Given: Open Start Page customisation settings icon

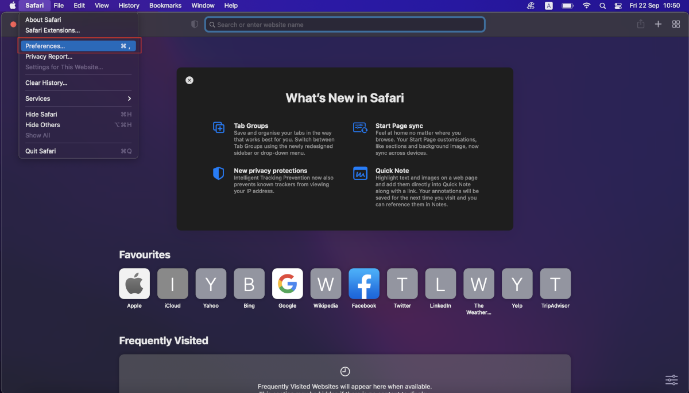Looking at the screenshot, I should click(x=671, y=380).
